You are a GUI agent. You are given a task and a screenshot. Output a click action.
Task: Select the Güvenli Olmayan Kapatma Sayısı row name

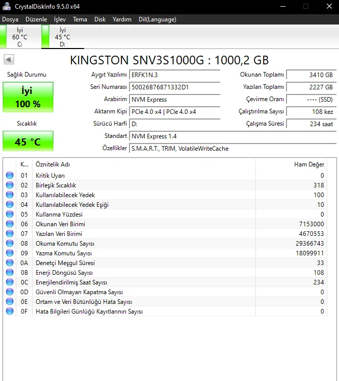pos(79,292)
